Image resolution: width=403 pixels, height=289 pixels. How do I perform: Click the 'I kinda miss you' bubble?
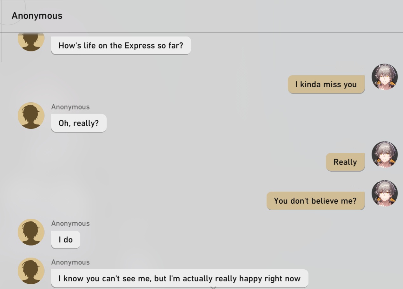coord(326,84)
